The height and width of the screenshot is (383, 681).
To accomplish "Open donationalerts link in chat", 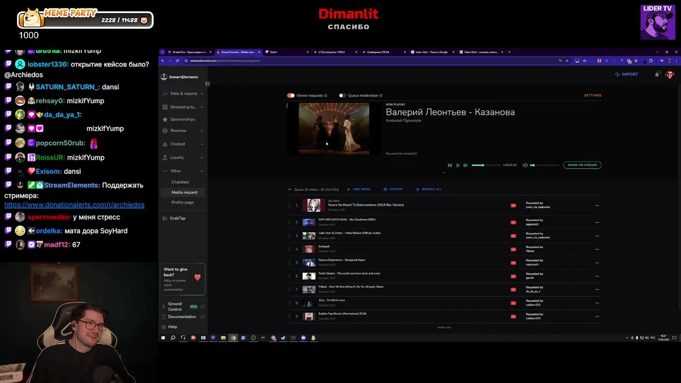I will point(74,205).
